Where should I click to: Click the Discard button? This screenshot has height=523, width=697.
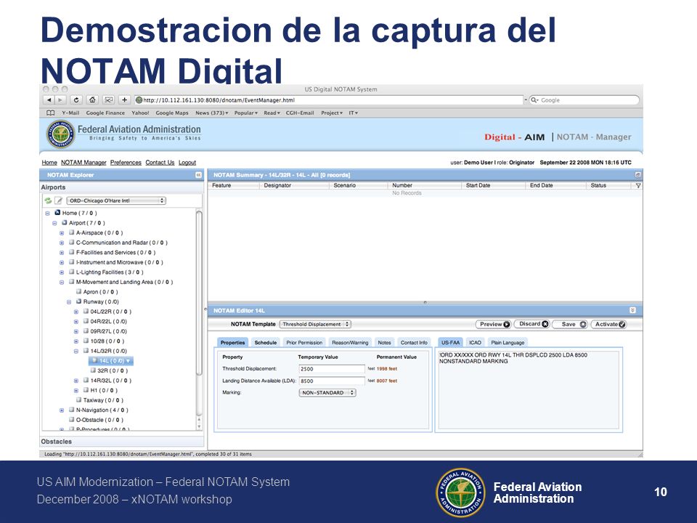click(532, 324)
